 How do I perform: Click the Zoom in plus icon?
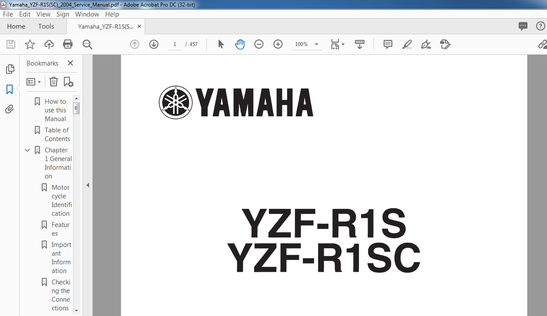[x=278, y=44]
